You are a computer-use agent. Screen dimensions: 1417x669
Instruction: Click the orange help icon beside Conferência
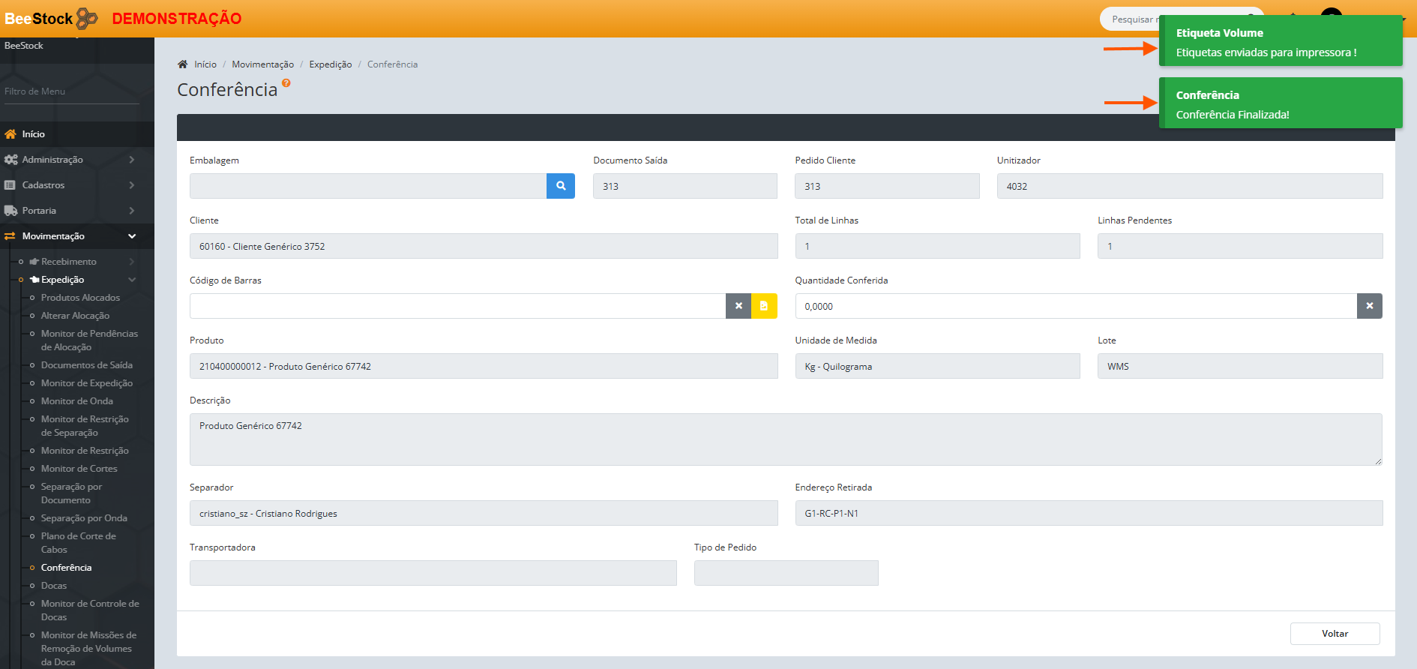coord(286,83)
